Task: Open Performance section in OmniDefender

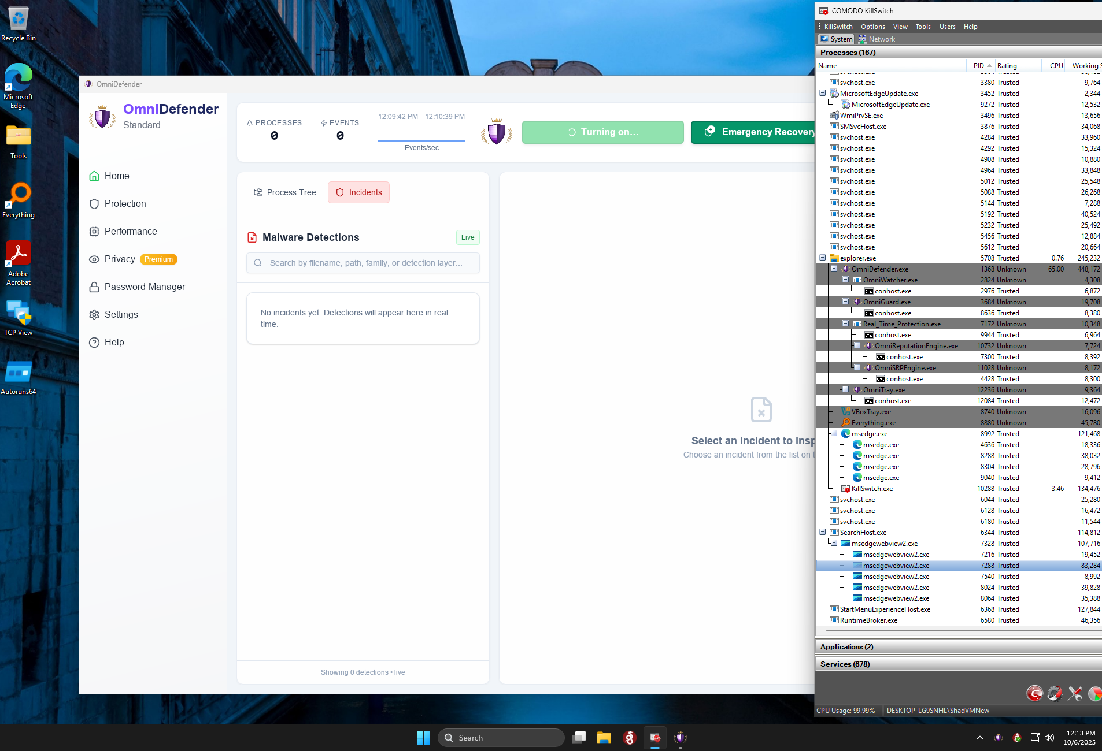Action: (x=123, y=231)
